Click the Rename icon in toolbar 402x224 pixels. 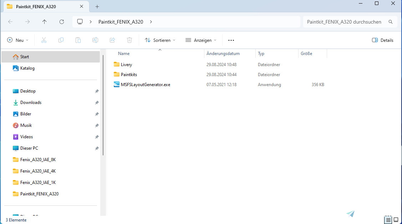click(x=95, y=40)
